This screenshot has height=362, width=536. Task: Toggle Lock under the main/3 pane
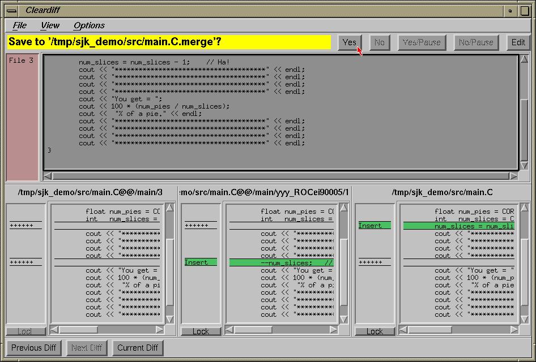(x=25, y=331)
